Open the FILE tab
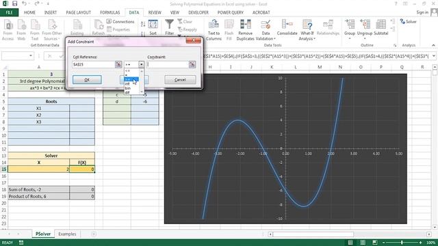438x246 pixels. [x=9, y=12]
